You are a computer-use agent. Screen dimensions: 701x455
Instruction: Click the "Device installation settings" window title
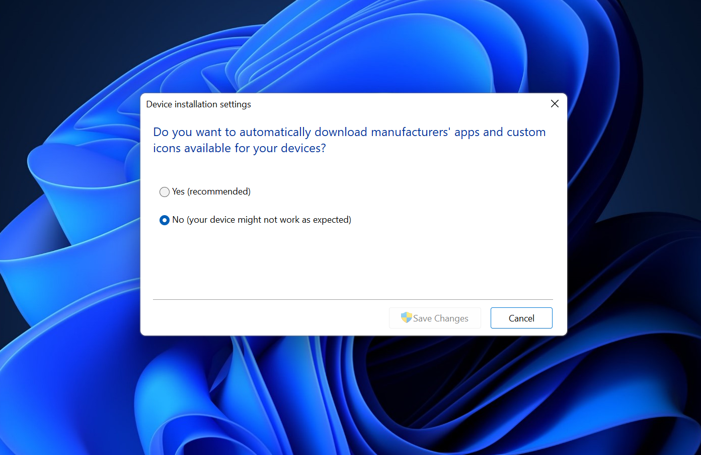[x=198, y=104]
